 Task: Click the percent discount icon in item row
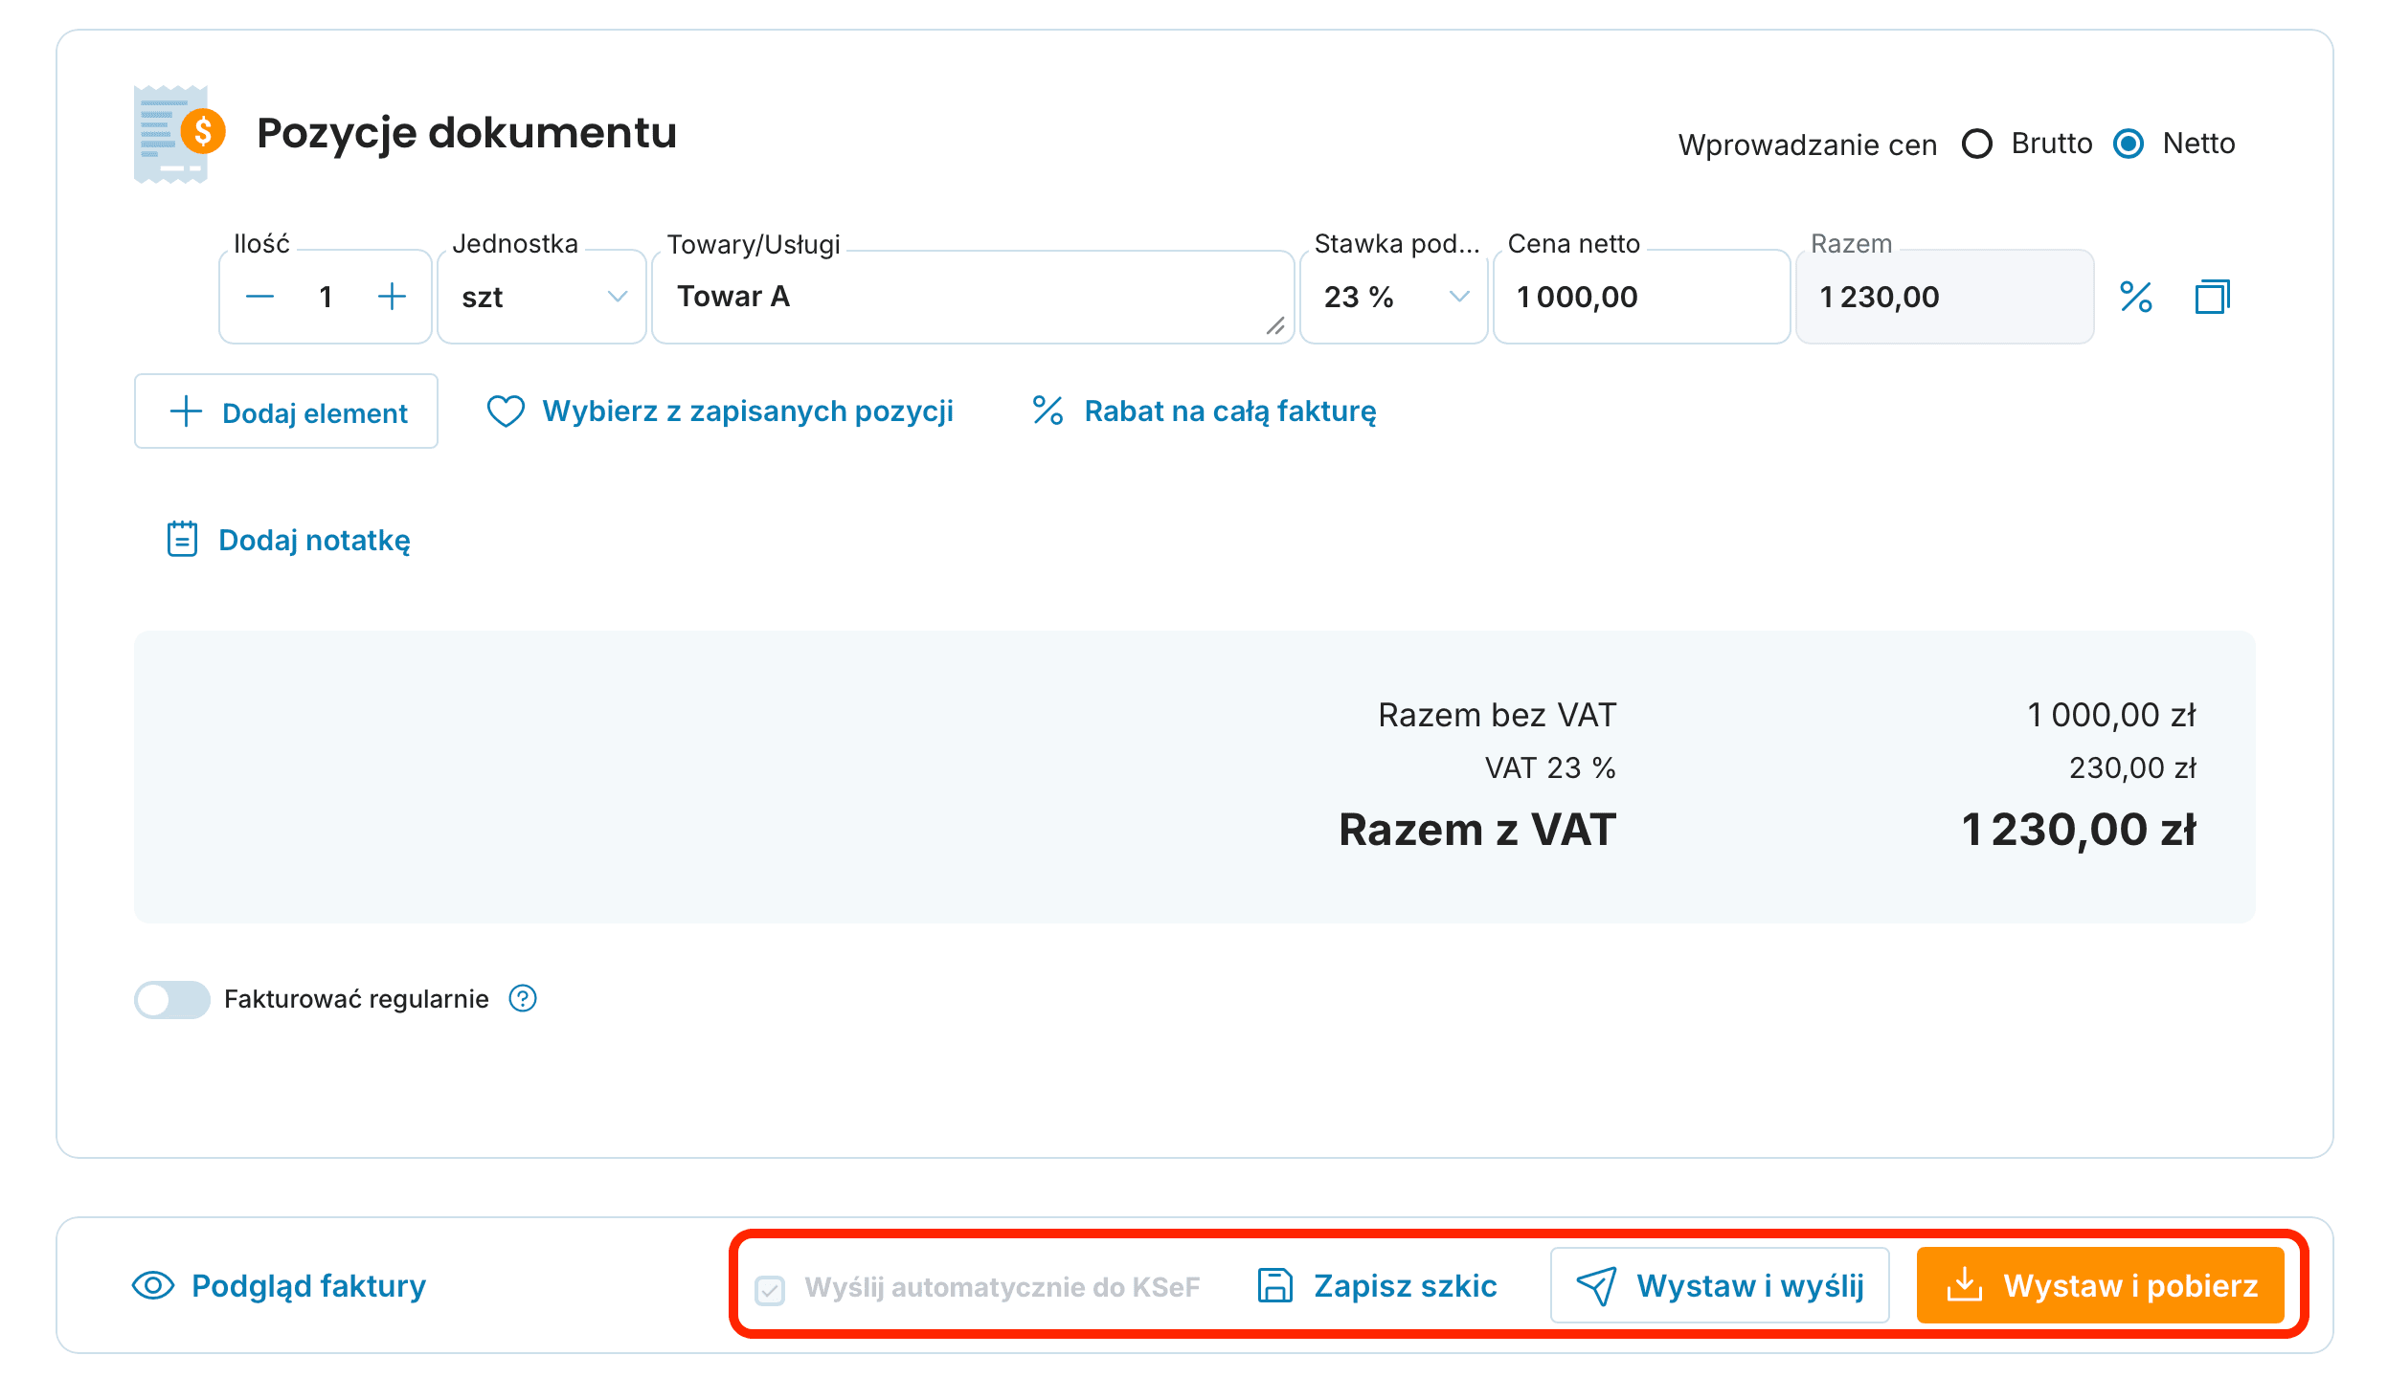click(x=2135, y=297)
